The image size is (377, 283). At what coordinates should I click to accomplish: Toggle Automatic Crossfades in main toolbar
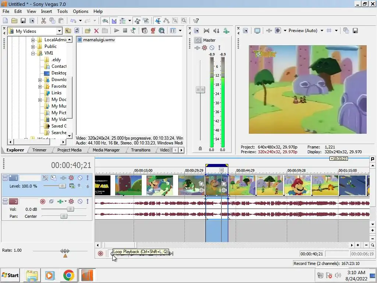point(114,21)
